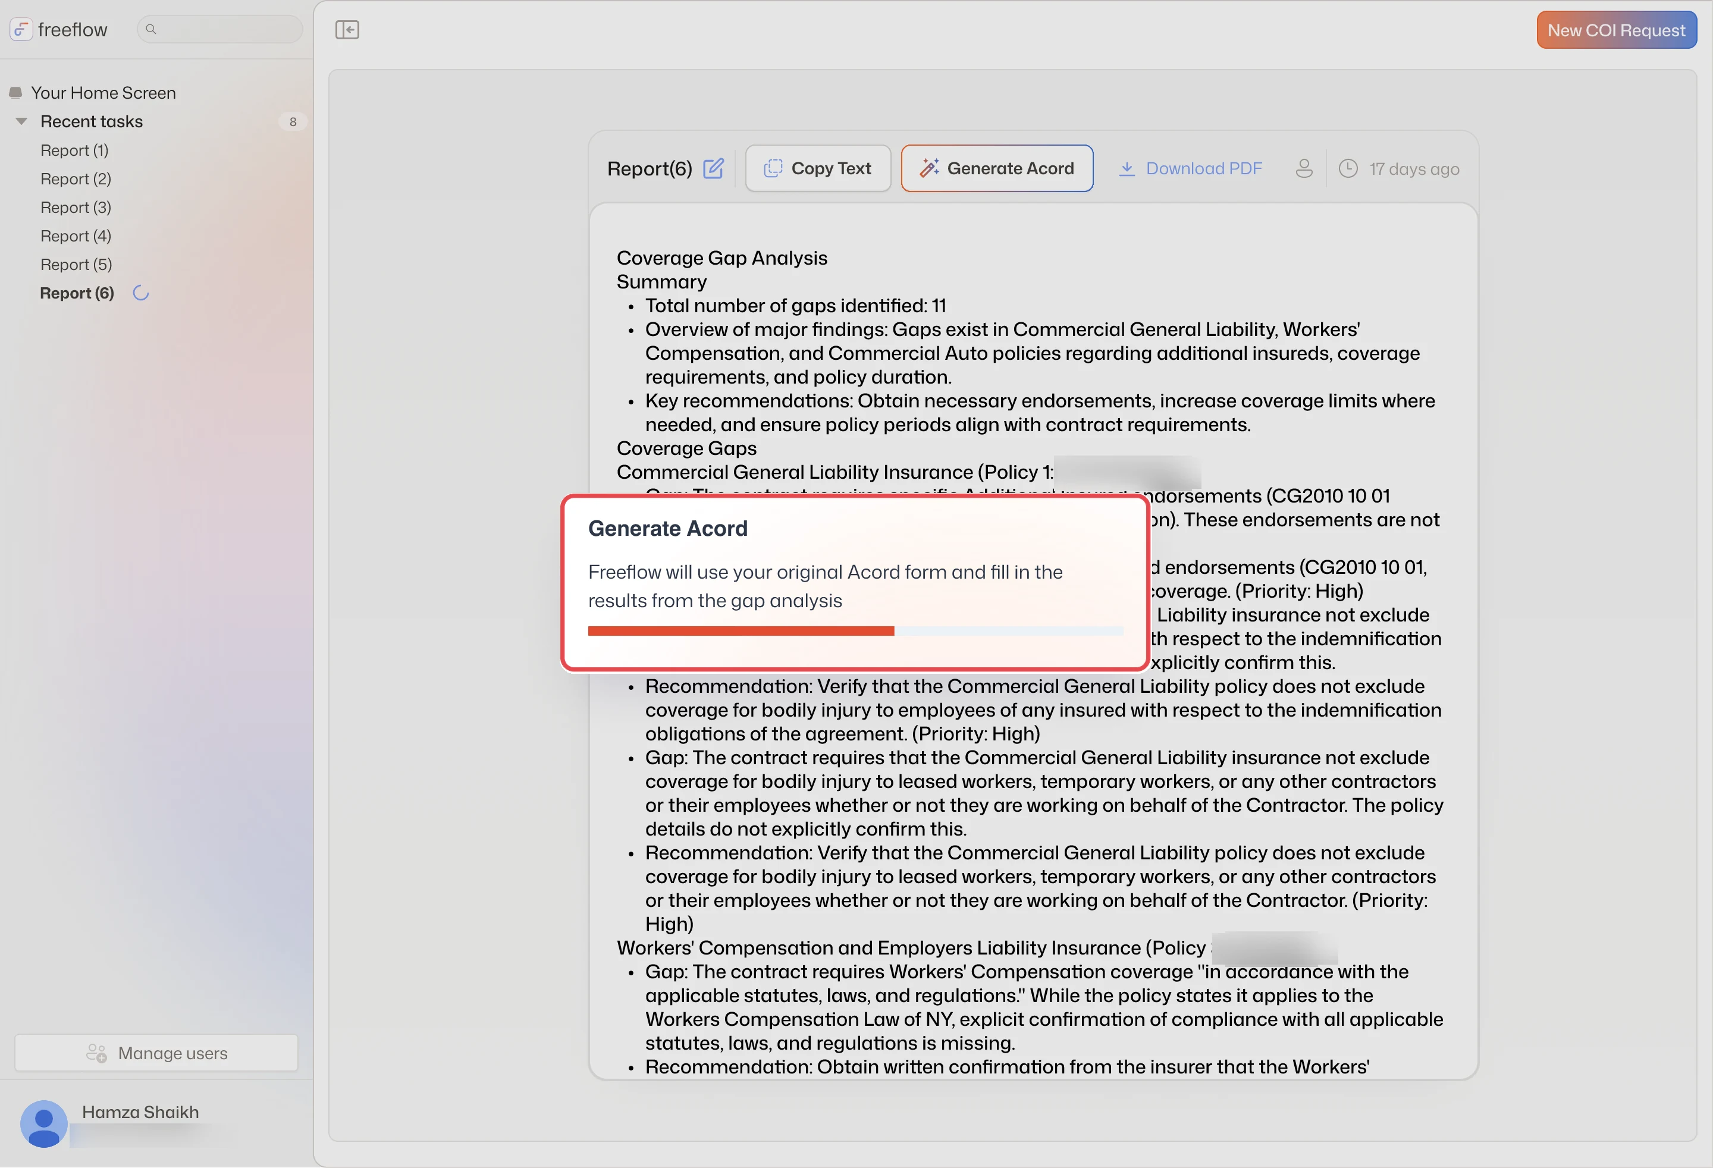Viewport: 1713px width, 1168px height.
Task: Click the Generate Acord progress bar
Action: click(855, 631)
